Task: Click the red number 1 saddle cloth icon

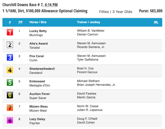Action: (x=10, y=33)
